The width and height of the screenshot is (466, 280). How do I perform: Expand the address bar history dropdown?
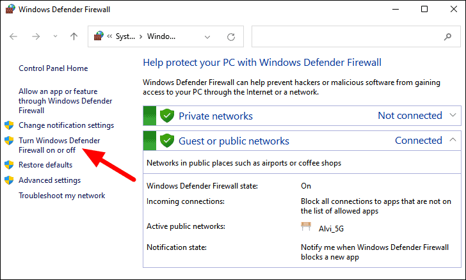point(207,37)
